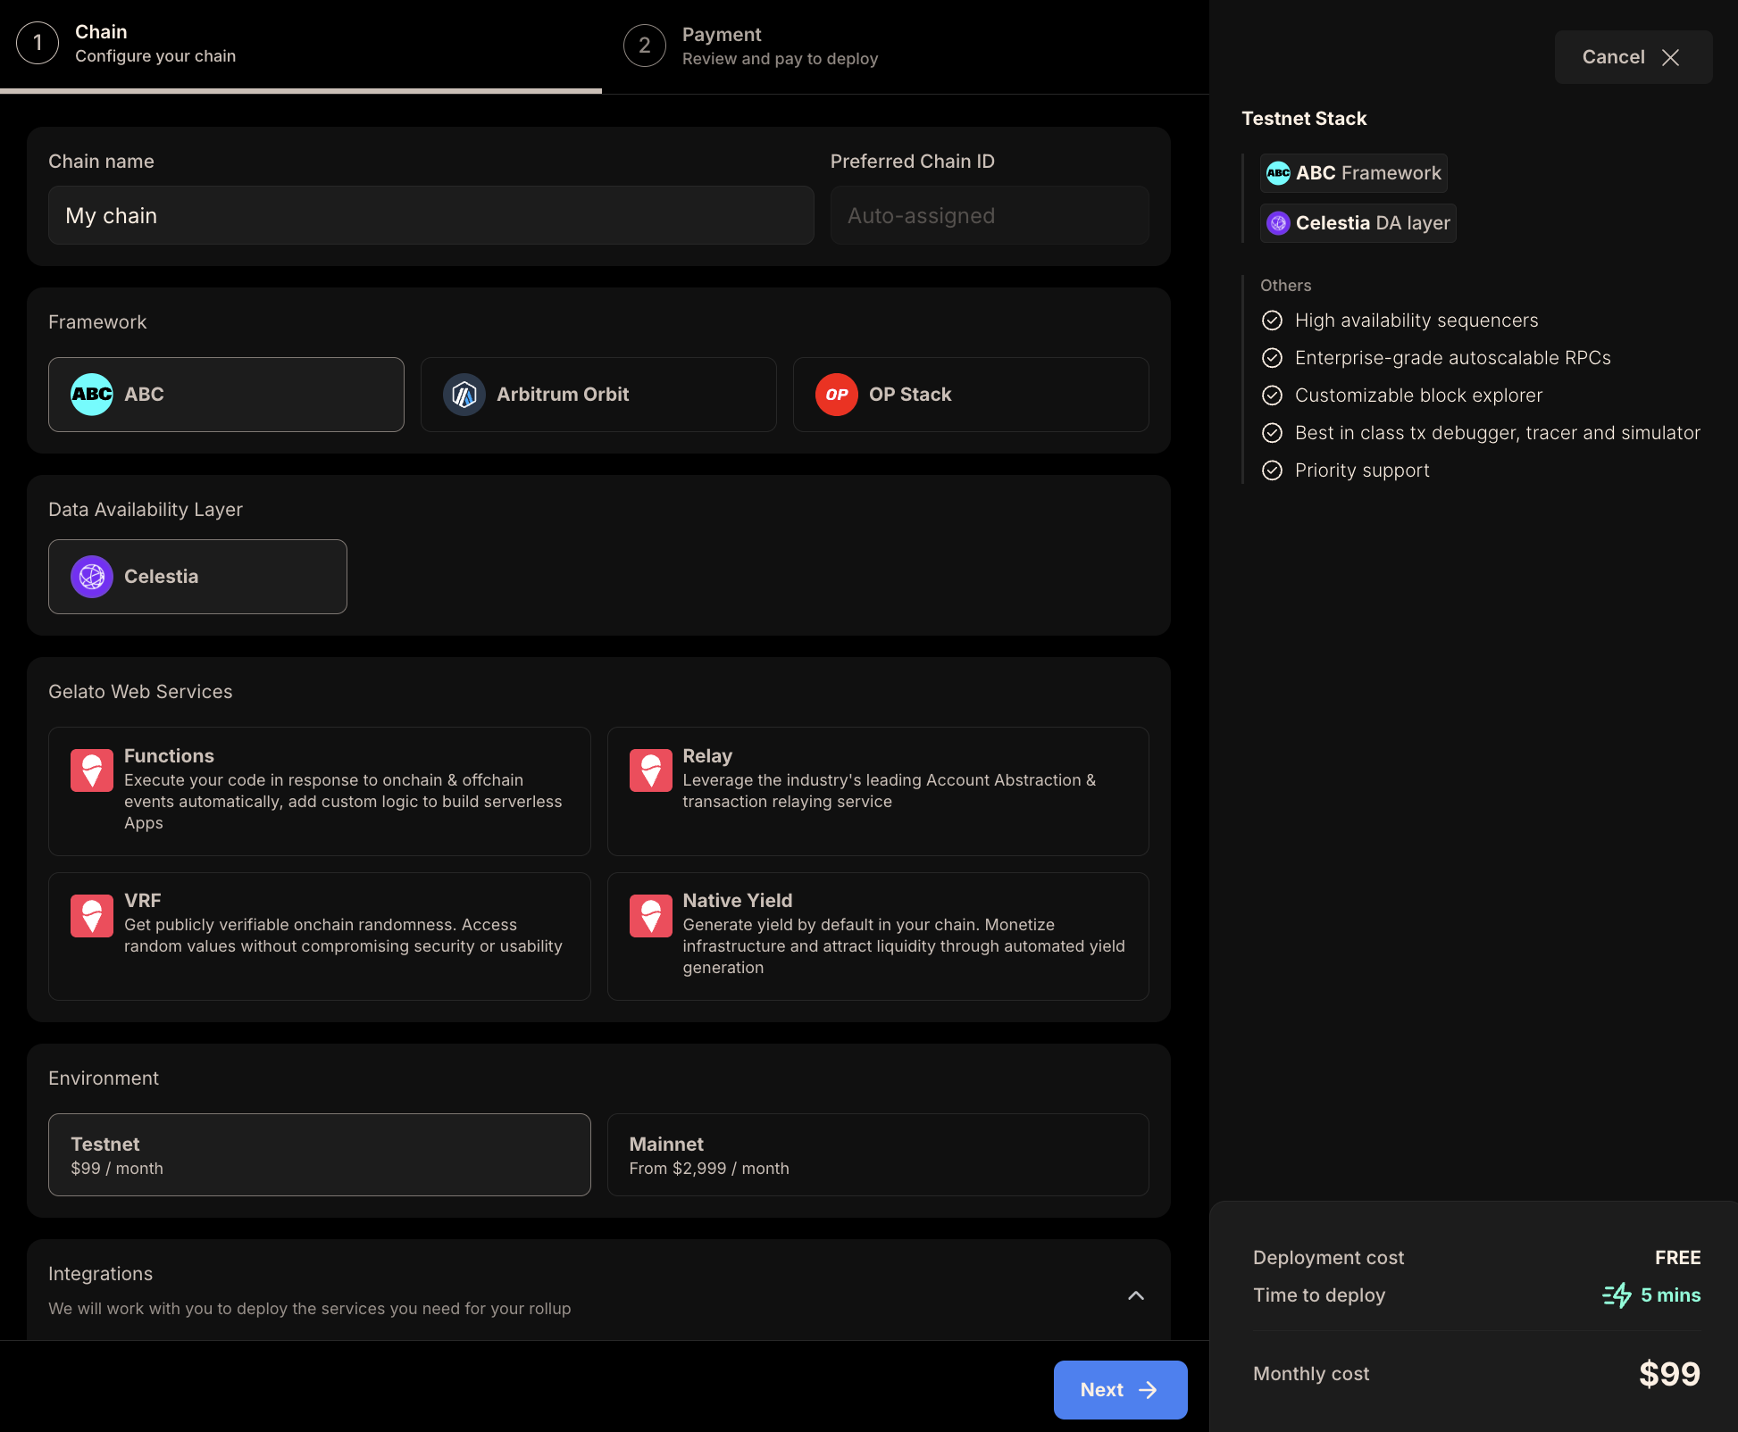Choose Arbitrum Orbit framework option
The image size is (1738, 1432).
click(x=598, y=395)
